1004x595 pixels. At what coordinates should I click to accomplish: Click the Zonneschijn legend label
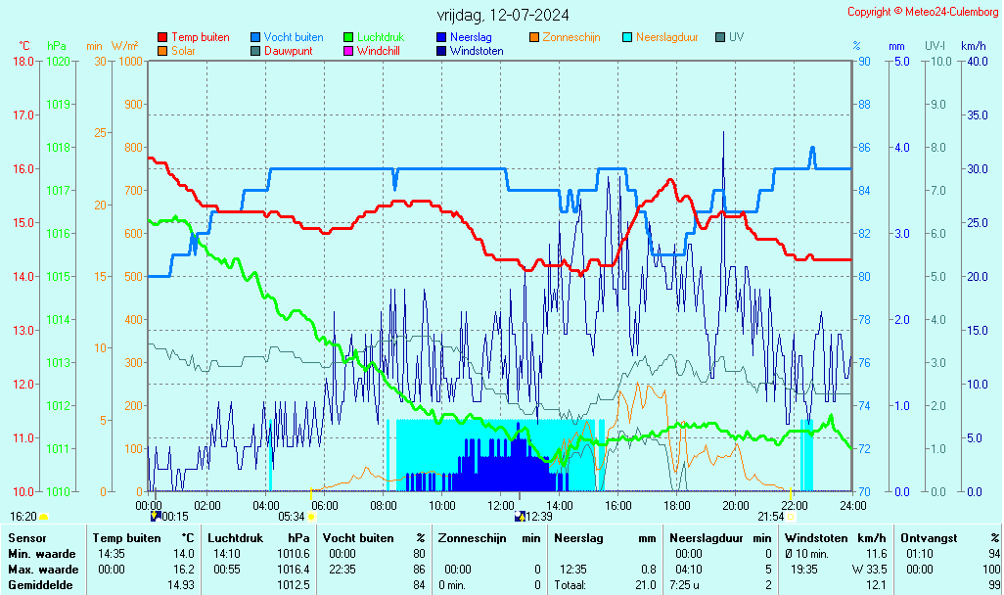pyautogui.click(x=570, y=37)
